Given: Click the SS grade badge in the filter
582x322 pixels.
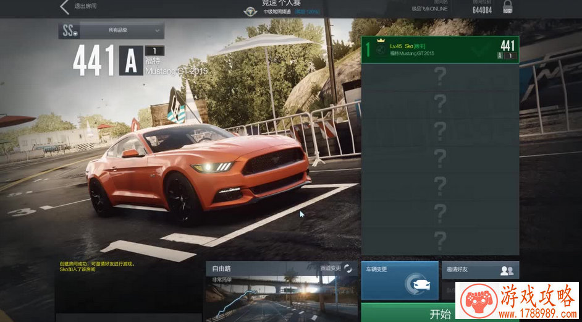Looking at the screenshot, I should coord(69,31).
